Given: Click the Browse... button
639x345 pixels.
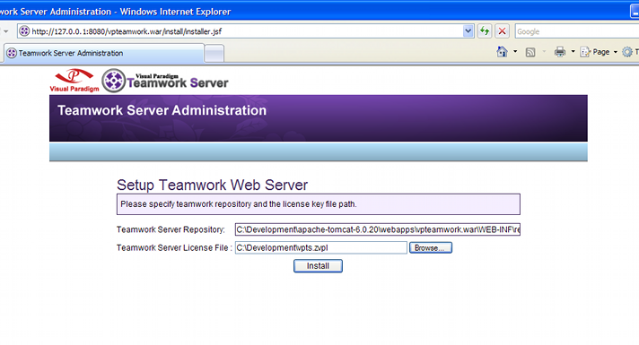Looking at the screenshot, I should (x=431, y=247).
